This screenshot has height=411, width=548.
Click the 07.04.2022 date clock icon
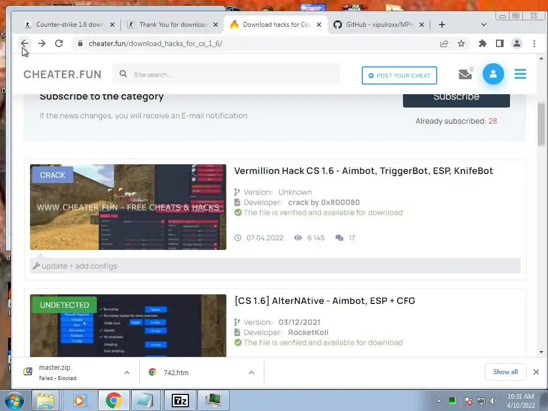238,238
